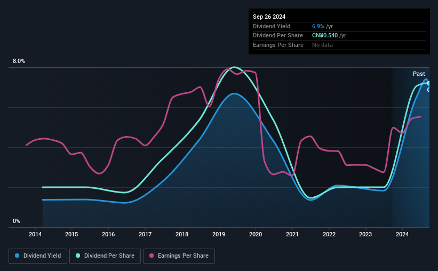Click the 8.0% y-axis label
The width and height of the screenshot is (438, 271).
[x=19, y=61]
